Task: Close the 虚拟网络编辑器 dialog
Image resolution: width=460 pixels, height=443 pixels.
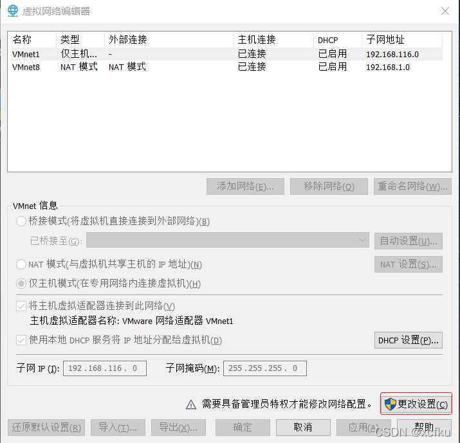Action: tap(445, 11)
